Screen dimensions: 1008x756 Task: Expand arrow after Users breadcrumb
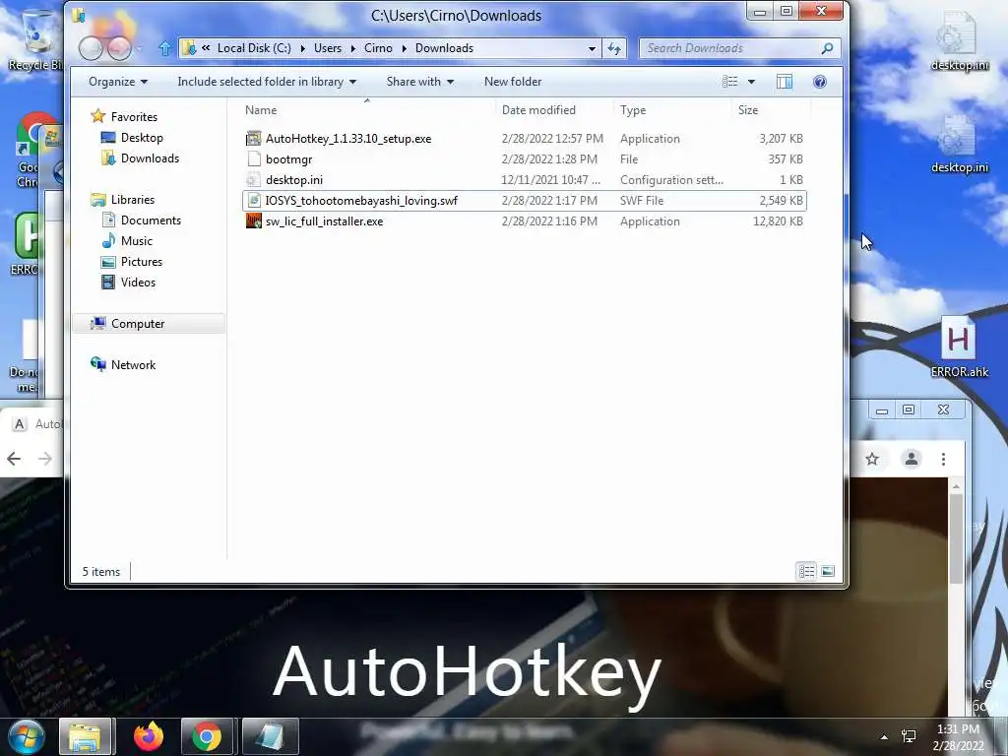tap(353, 48)
